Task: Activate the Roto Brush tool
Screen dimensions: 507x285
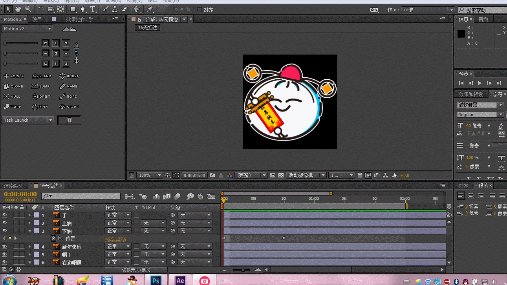Action: tap(137, 9)
